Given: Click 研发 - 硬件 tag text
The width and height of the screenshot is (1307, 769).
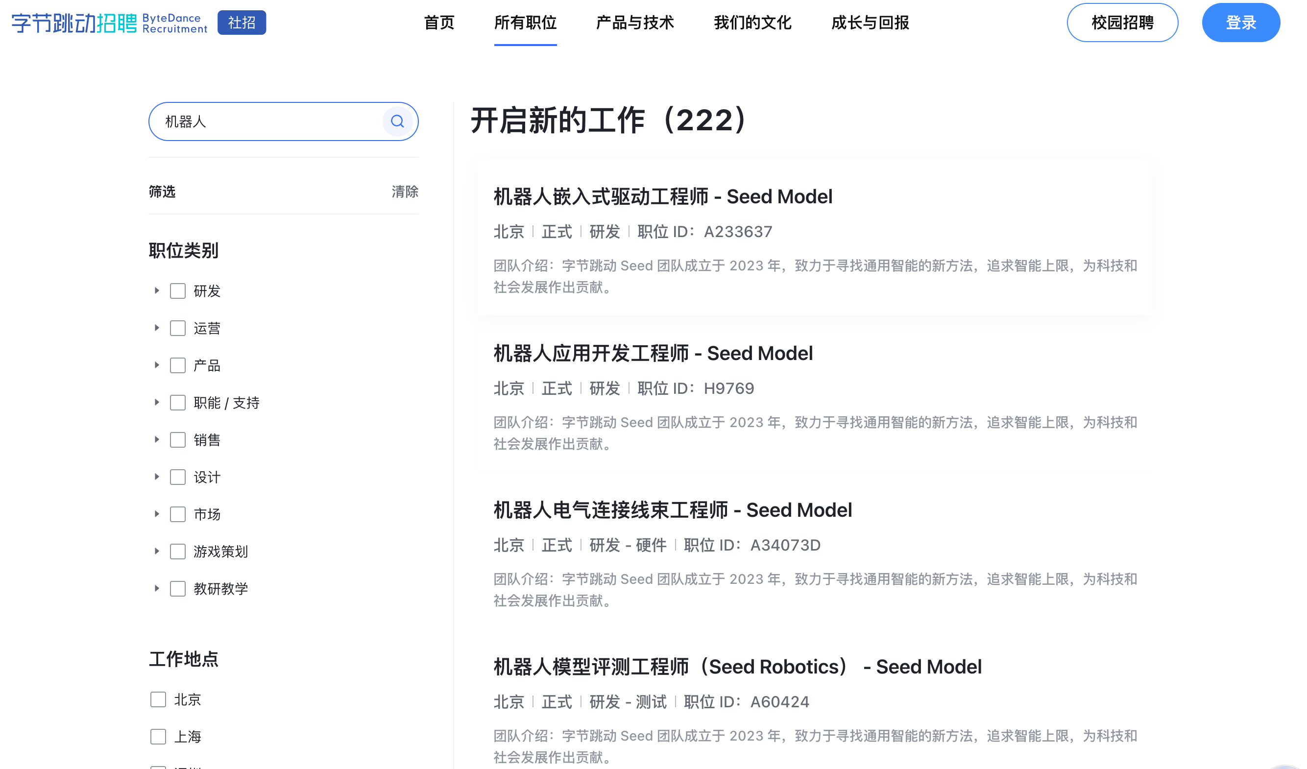Looking at the screenshot, I should coord(628,545).
